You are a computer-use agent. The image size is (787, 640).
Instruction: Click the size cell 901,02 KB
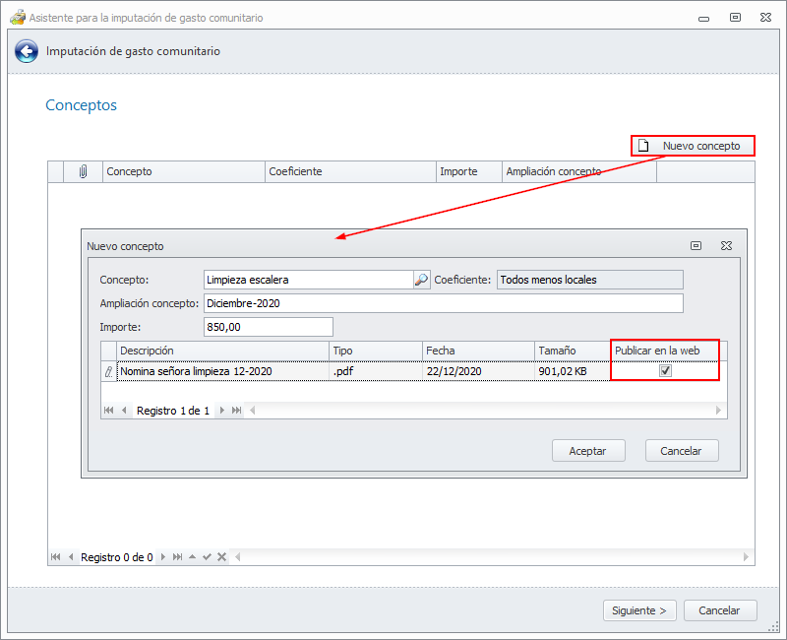point(573,371)
